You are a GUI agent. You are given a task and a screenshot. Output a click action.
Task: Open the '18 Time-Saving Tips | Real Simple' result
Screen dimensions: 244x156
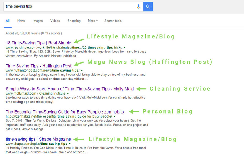click(38, 43)
